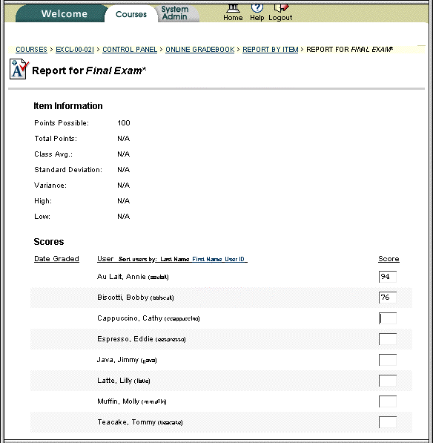This screenshot has height=443, width=433.
Task: Select the Courses tab
Action: (x=131, y=14)
